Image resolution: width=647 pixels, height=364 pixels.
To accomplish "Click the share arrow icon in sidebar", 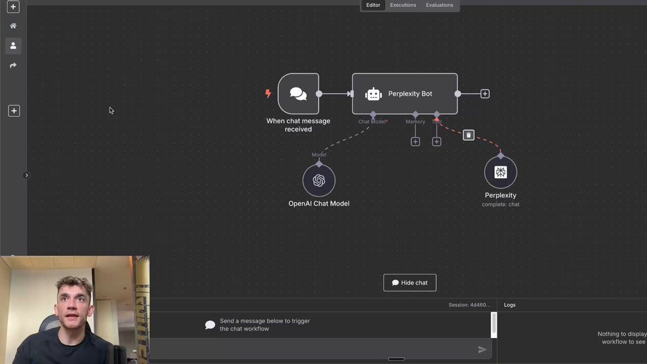I will point(13,65).
